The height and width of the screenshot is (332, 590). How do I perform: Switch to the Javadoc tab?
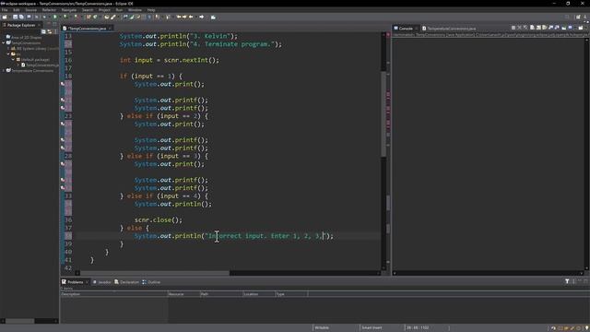(x=102, y=282)
